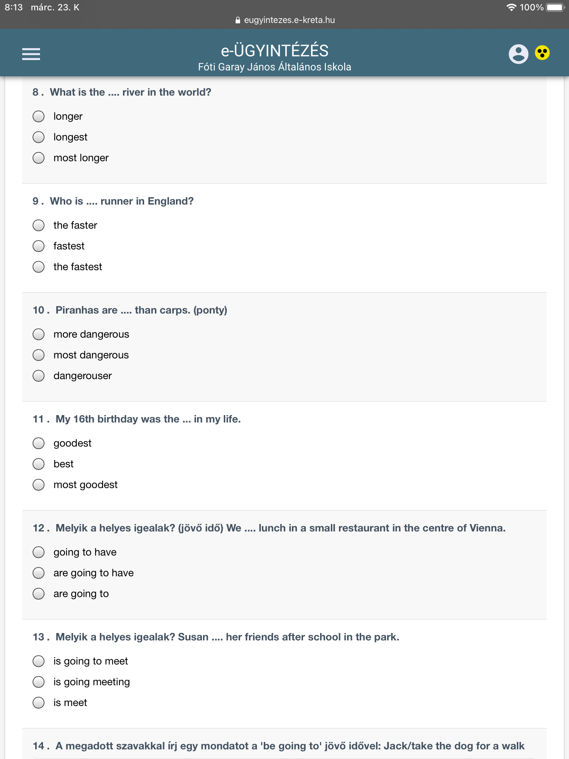
Task: Select the 'is meet' radio option
Action: (39, 703)
